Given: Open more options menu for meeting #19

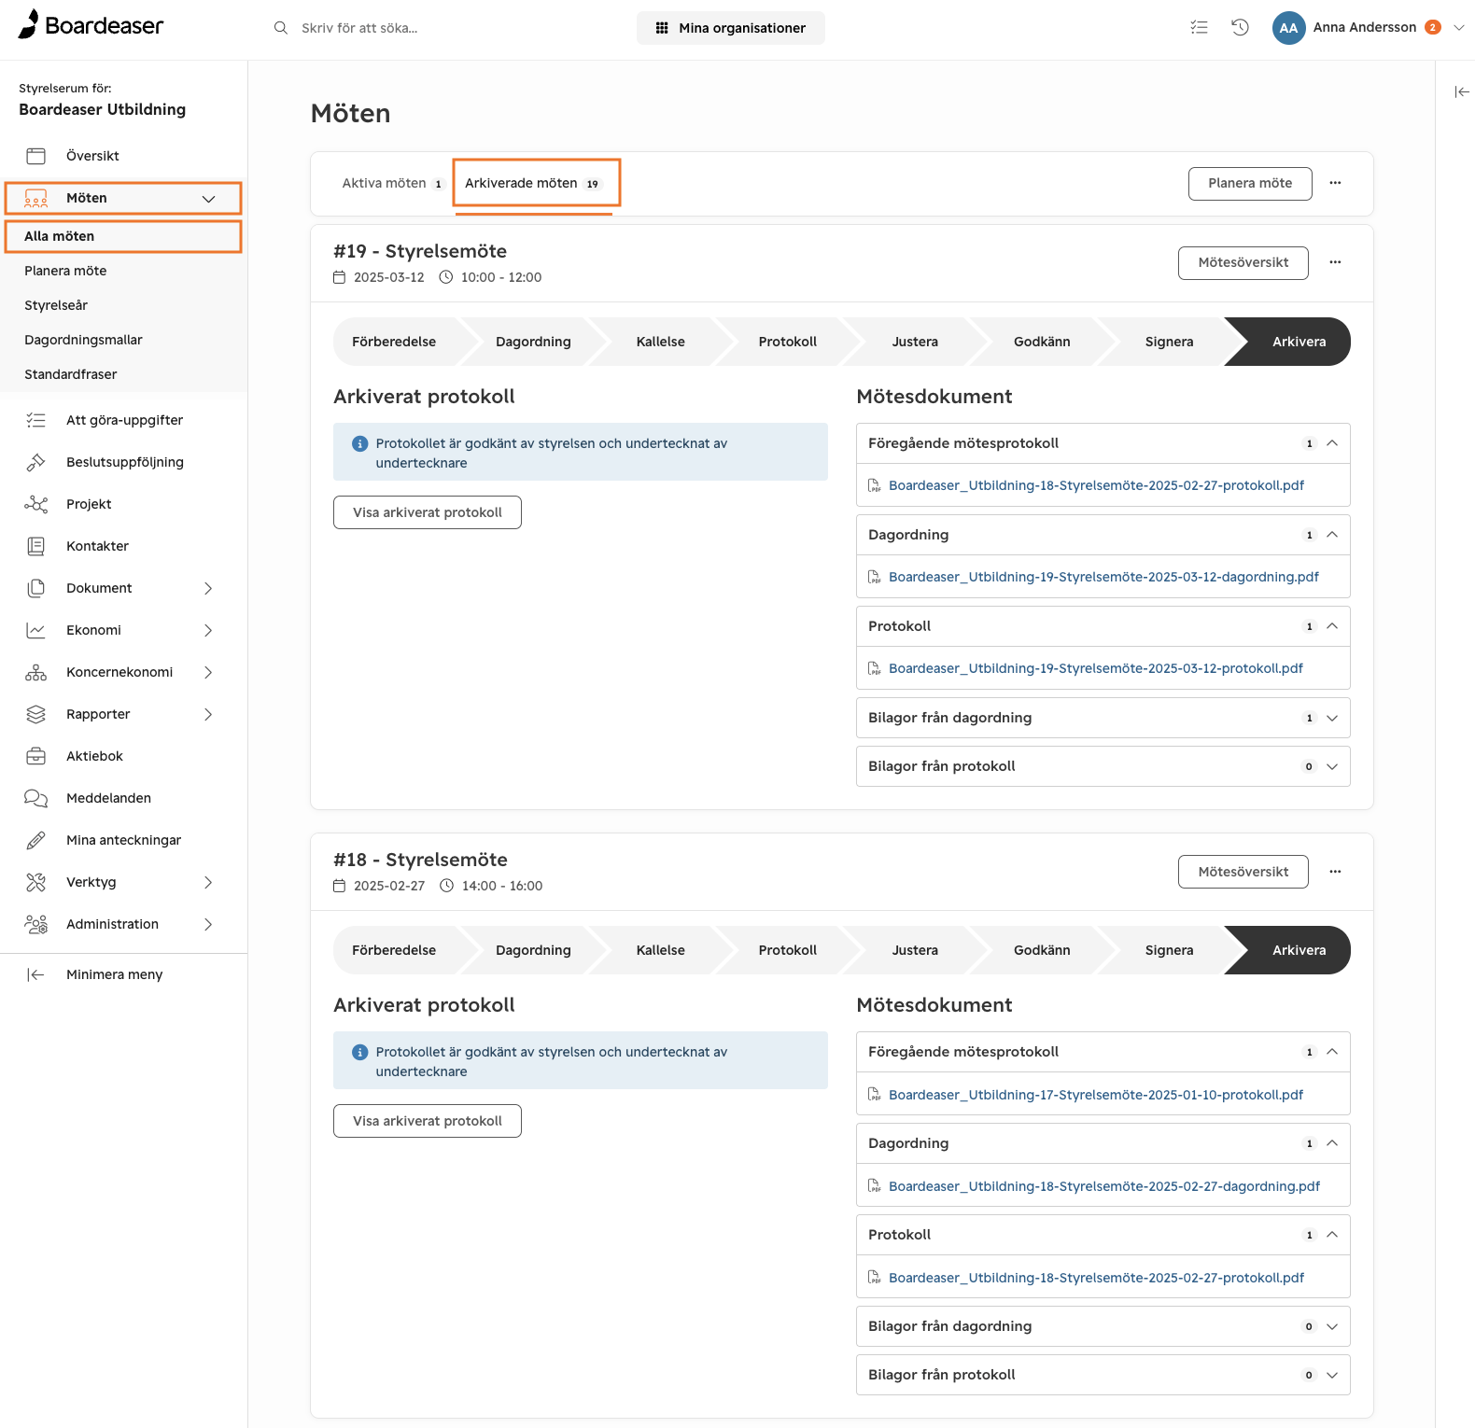Looking at the screenshot, I should coord(1335,263).
